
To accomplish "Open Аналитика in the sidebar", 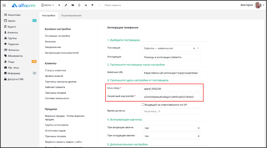I will click(12, 15).
